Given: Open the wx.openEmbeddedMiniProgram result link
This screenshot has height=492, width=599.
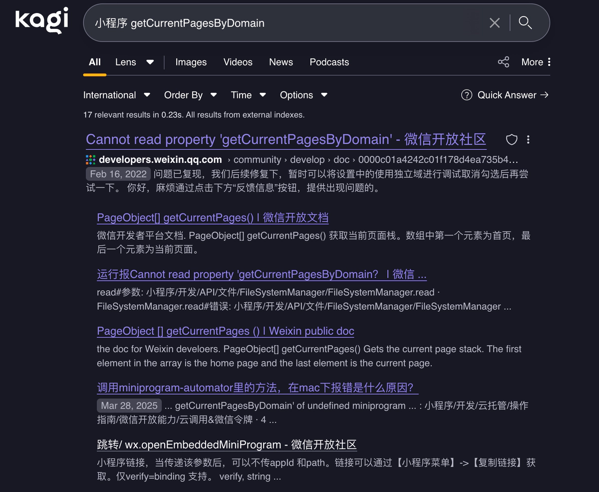Looking at the screenshot, I should [x=227, y=445].
